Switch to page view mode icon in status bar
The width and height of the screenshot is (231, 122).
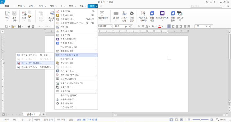[171, 120]
